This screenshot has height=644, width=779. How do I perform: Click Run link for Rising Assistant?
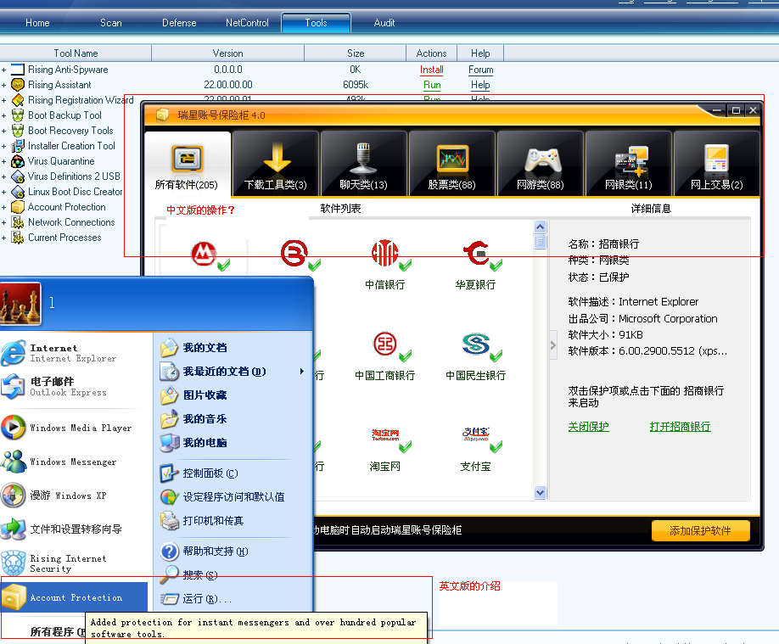[x=432, y=85]
